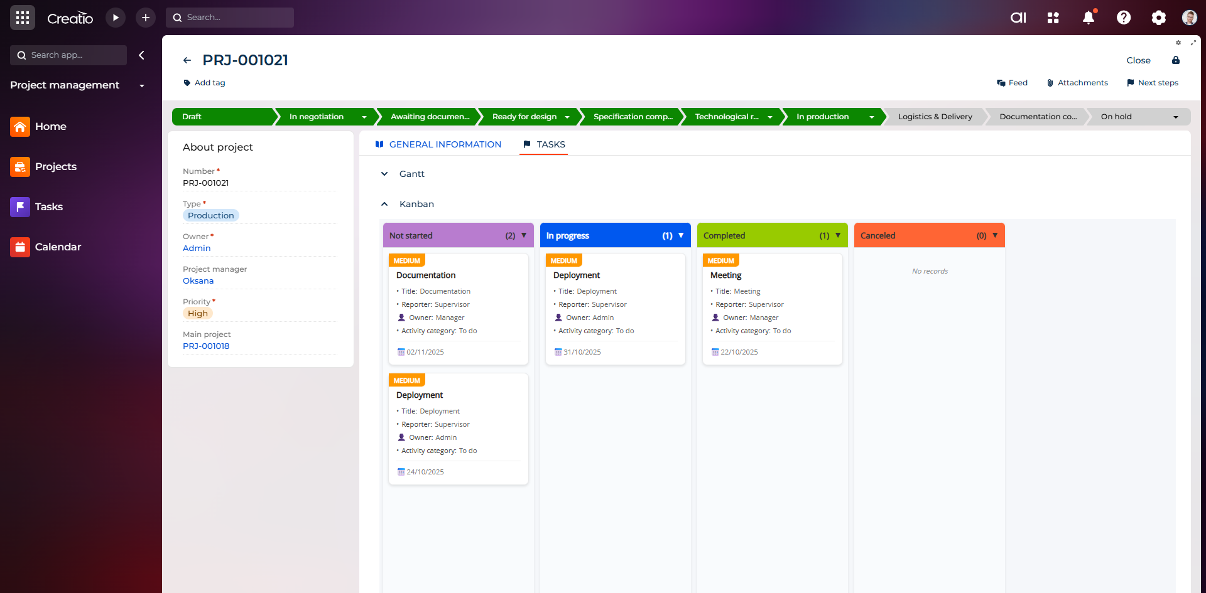Click the Attachments button
This screenshot has width=1206, height=593.
coord(1077,83)
